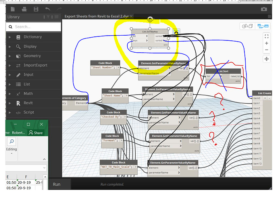Open the hamburger menu beside workspace tab
The height and width of the screenshot is (198, 273).
pos(269,17)
